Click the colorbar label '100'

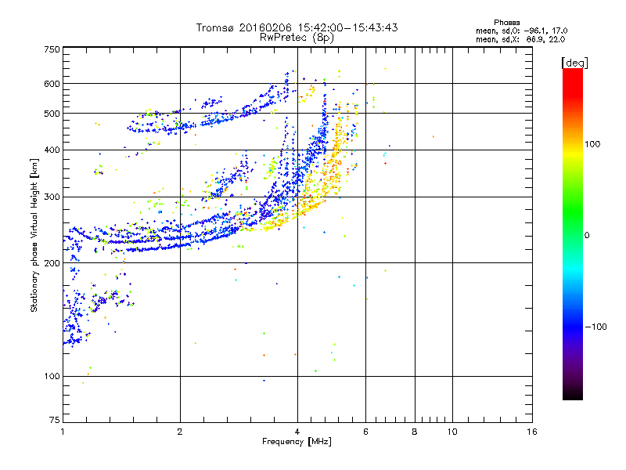(592, 144)
